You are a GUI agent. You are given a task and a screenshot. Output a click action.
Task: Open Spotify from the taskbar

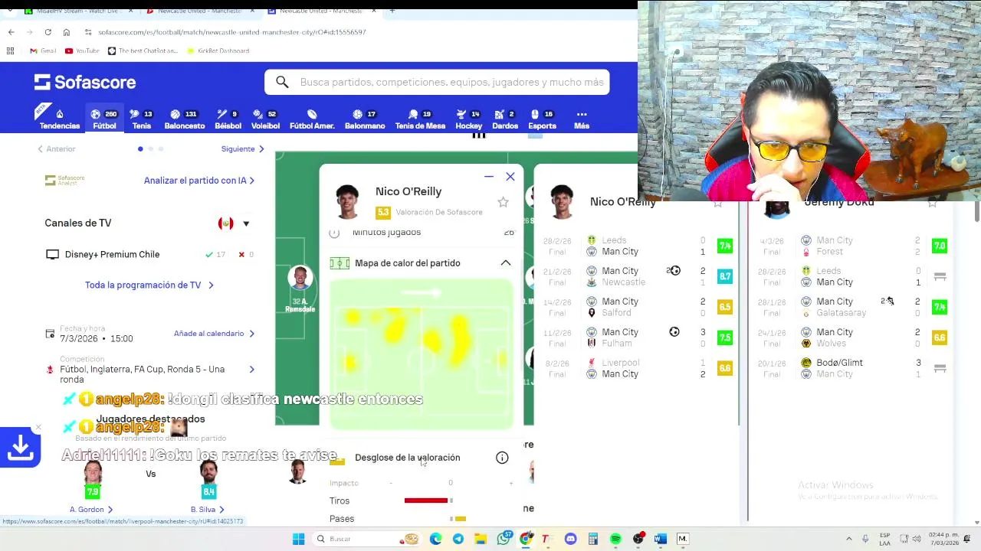coord(615,539)
